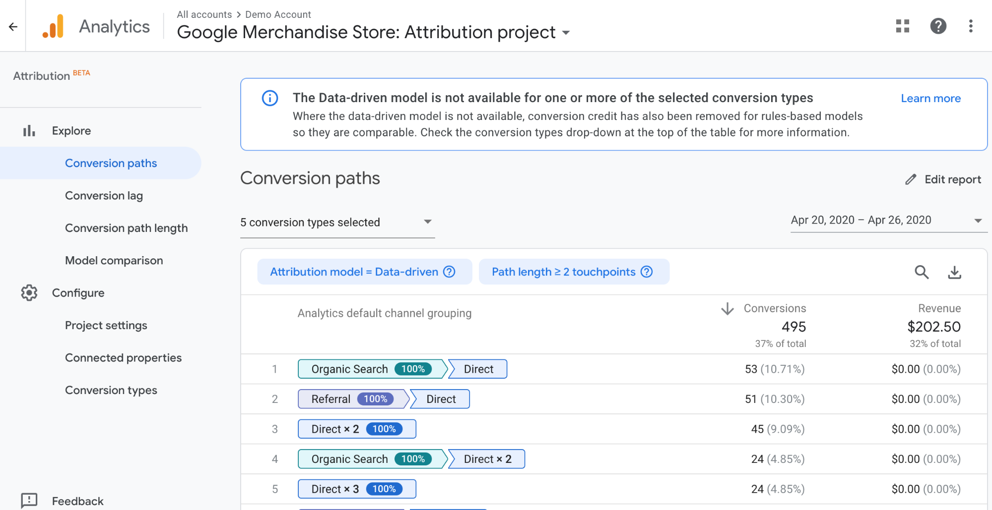Click the Explore bar chart icon
Image resolution: width=992 pixels, height=510 pixels.
[x=29, y=131]
